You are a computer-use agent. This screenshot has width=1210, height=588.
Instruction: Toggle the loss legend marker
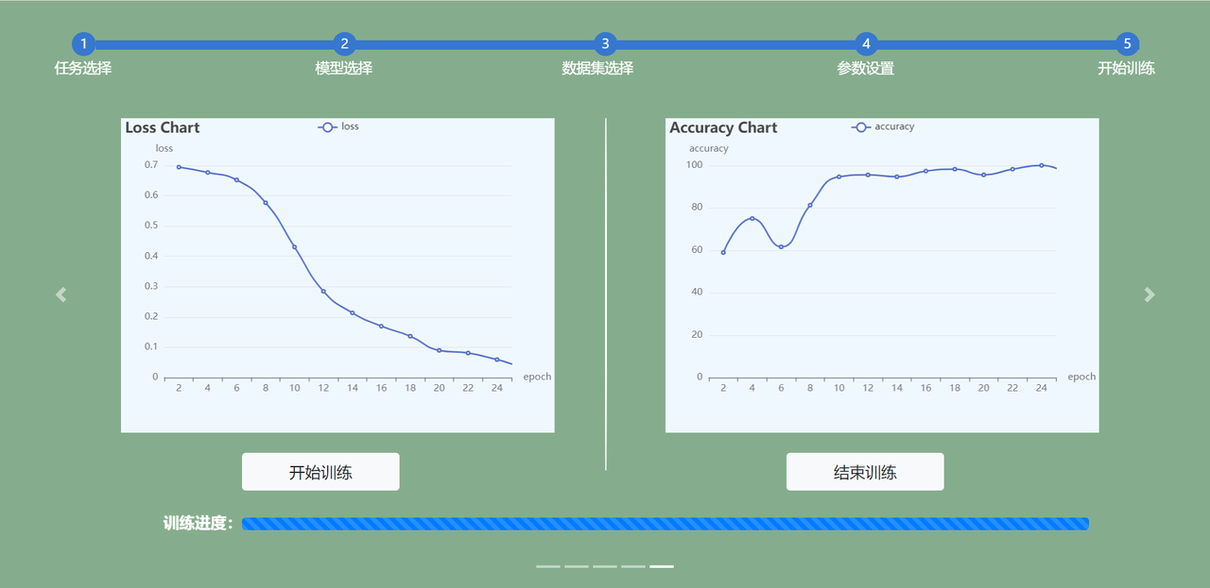coord(328,127)
